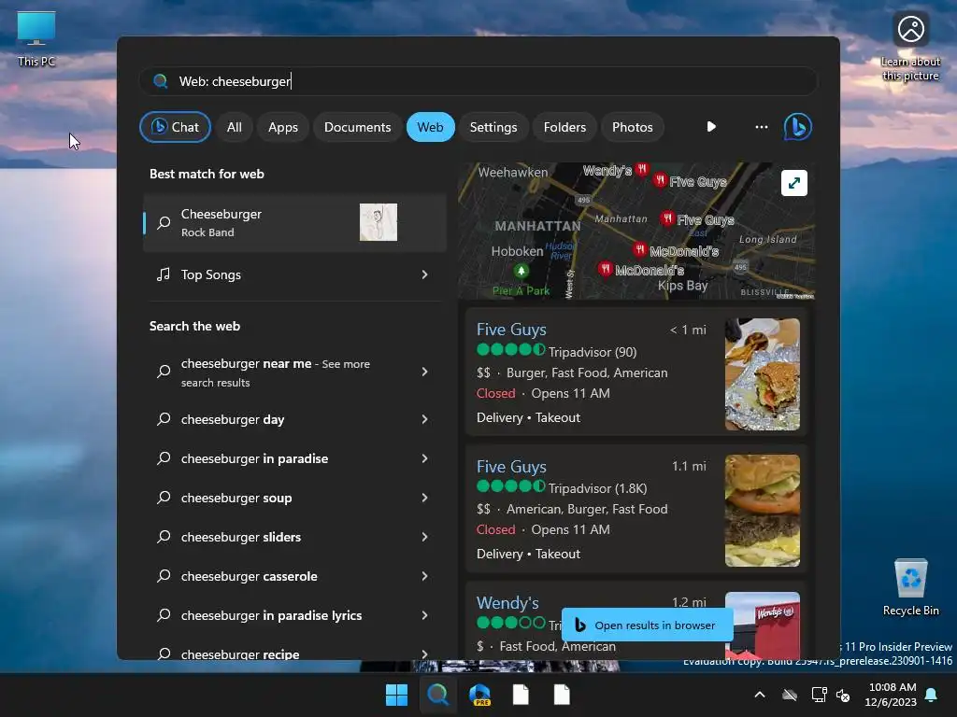Expand cheeseburger sliders chevron
Viewport: 957px width, 717px height.
click(x=425, y=537)
